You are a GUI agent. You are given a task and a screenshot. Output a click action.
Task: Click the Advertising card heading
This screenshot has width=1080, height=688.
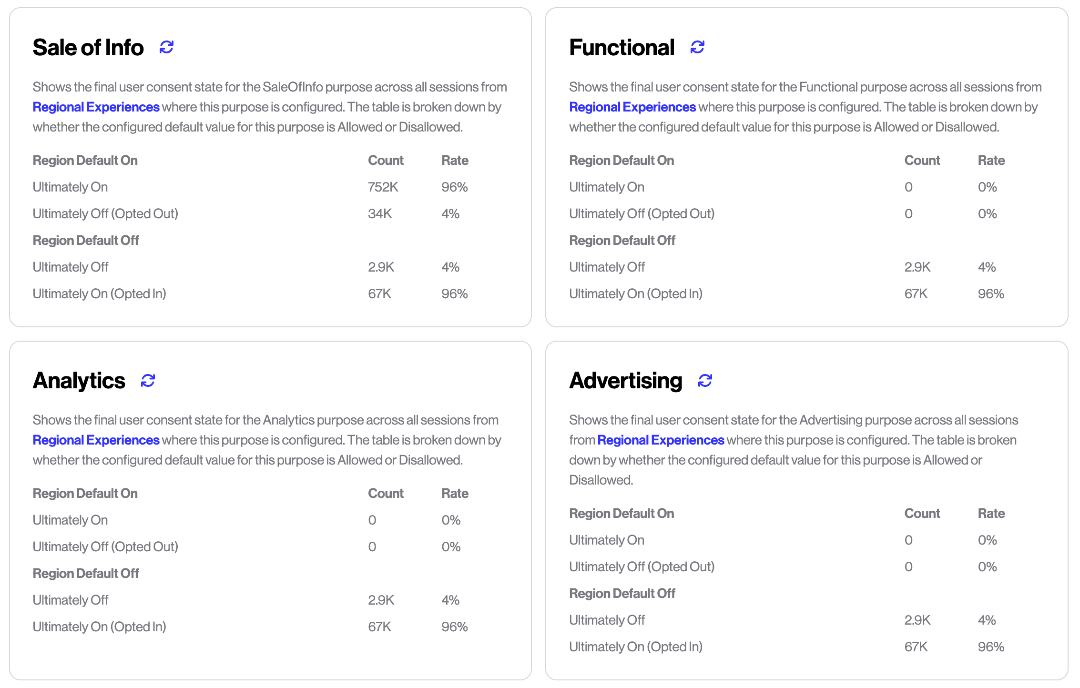tap(625, 381)
